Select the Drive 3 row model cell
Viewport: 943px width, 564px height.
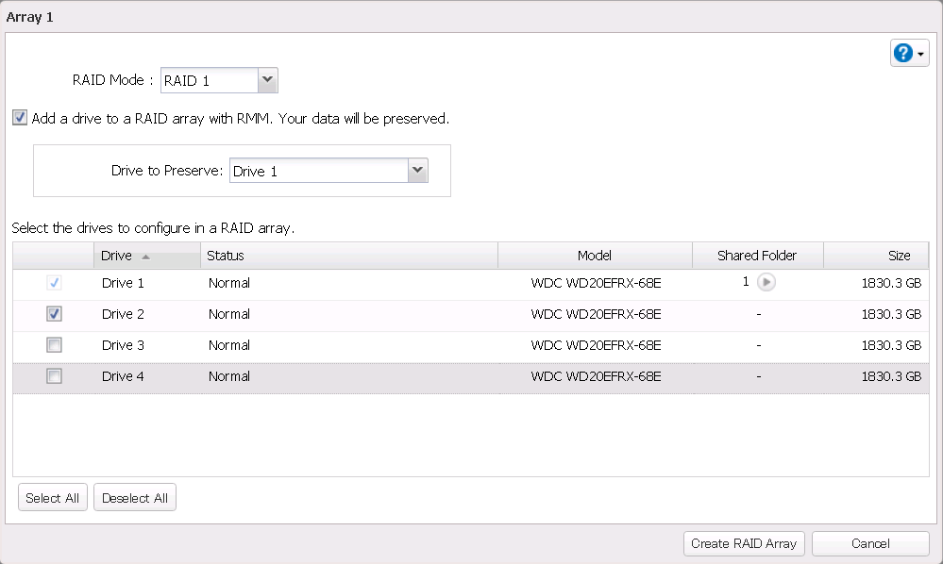pyautogui.click(x=596, y=345)
